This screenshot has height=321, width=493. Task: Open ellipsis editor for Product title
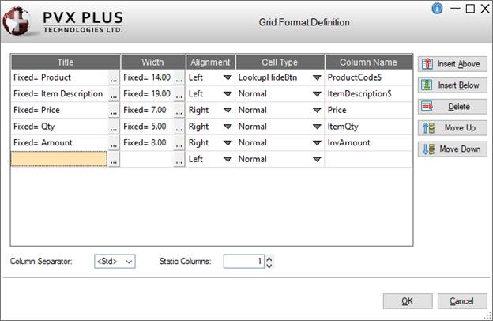click(114, 78)
